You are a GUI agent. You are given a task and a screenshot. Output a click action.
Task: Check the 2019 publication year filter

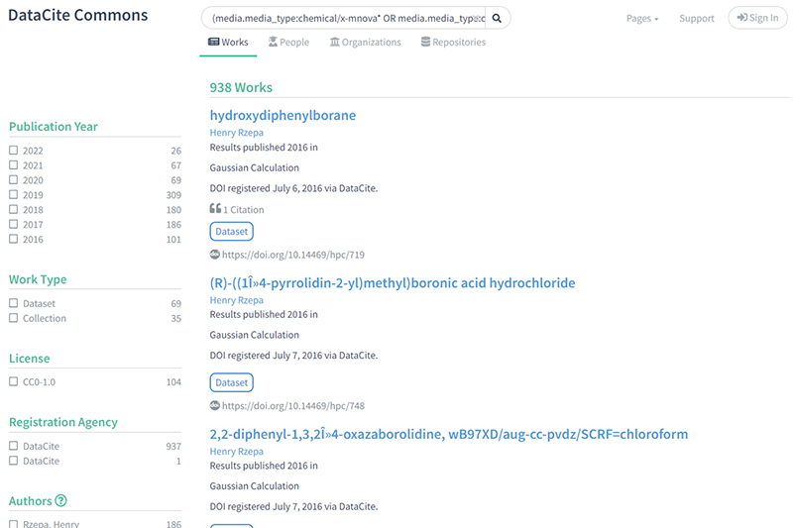click(14, 195)
